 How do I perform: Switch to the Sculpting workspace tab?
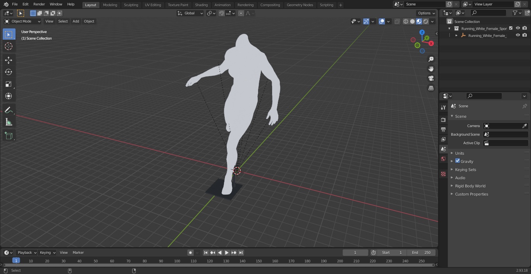[131, 5]
